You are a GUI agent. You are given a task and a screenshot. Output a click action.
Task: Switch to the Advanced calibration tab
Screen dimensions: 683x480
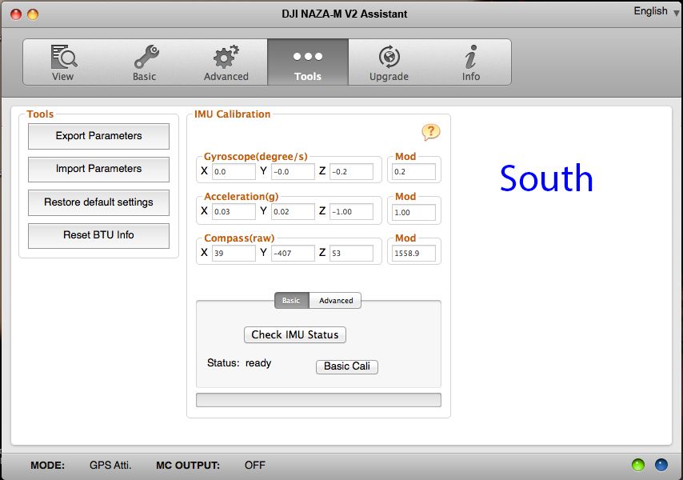point(335,301)
